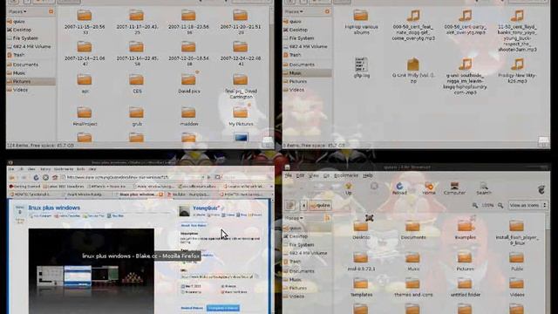Image resolution: width=558 pixels, height=314 pixels.
Task: Open File menu in home folder window
Action: 289,175
